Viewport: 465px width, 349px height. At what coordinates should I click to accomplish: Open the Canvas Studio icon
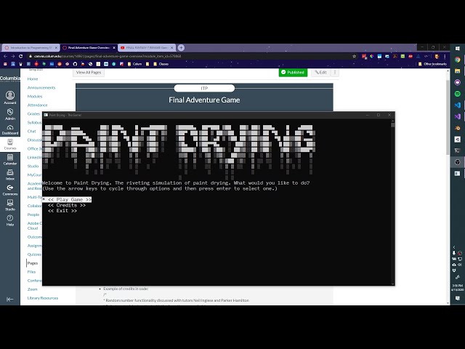pos(9,205)
